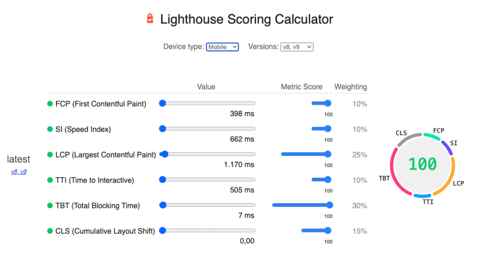Click the orange lighthouse logo icon

click(x=150, y=19)
